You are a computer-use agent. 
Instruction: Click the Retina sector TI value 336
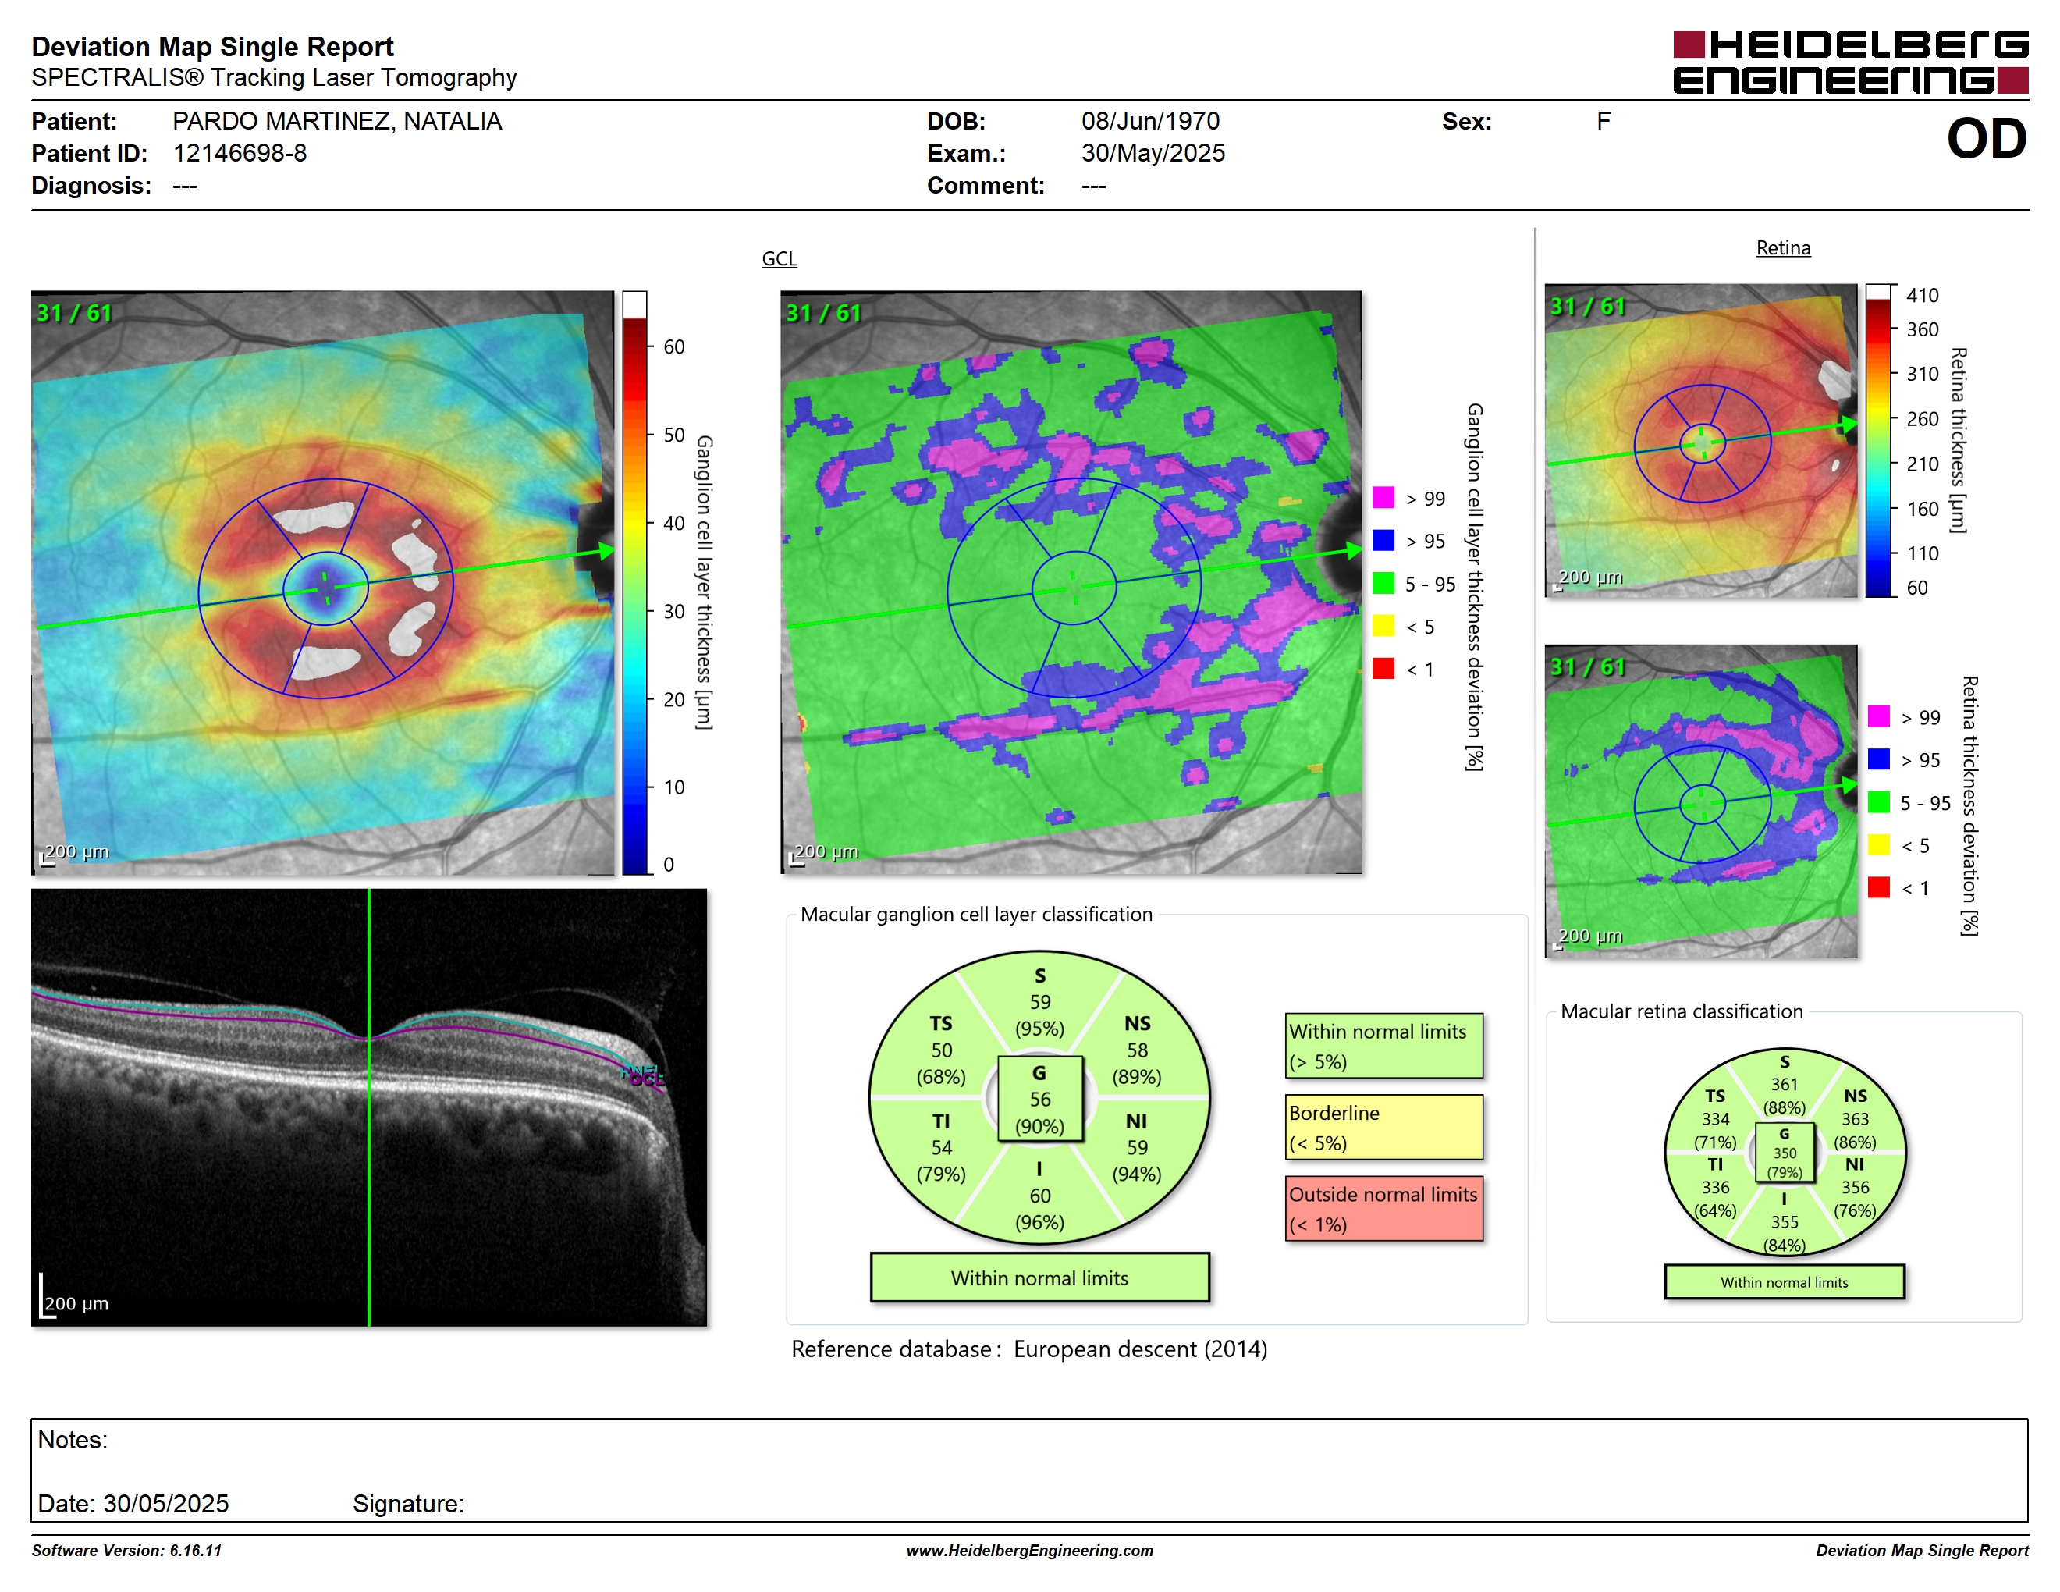point(1715,1188)
